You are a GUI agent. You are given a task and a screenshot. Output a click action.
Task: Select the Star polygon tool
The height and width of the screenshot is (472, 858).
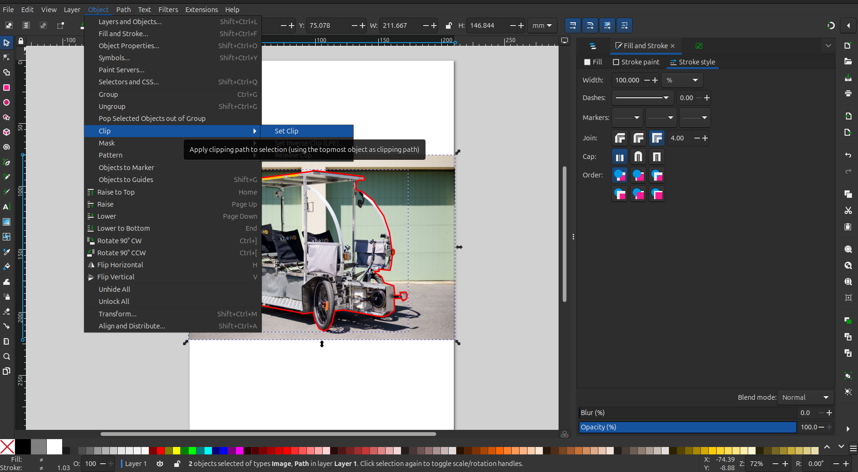coord(6,117)
